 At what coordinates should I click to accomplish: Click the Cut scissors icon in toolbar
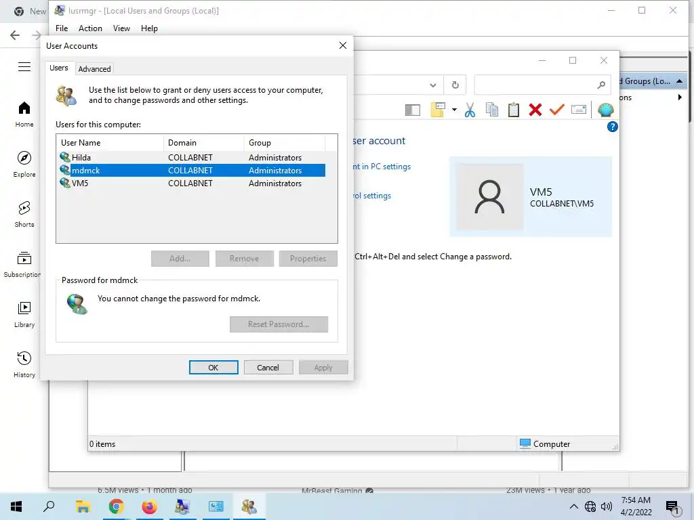click(470, 110)
